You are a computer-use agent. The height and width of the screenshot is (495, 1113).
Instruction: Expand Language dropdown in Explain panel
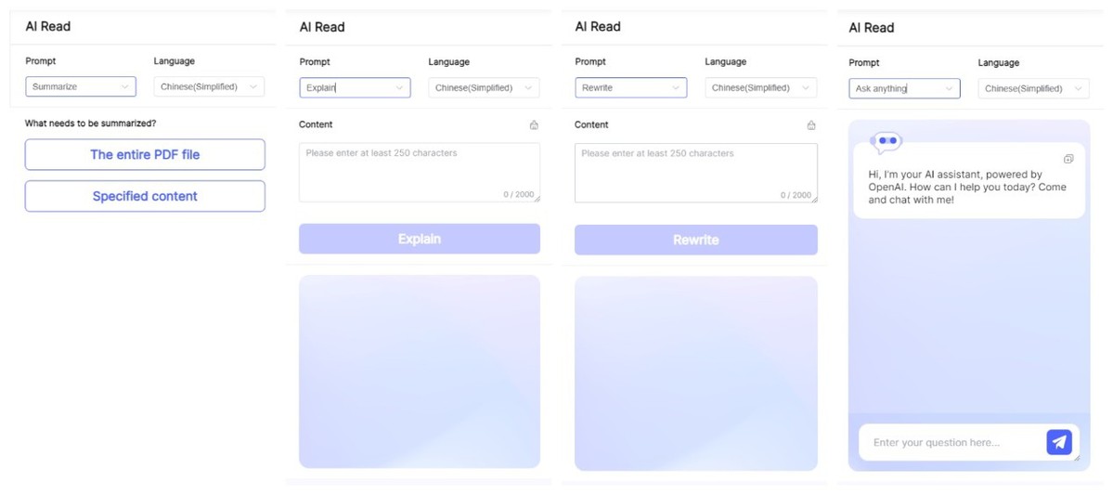[484, 88]
